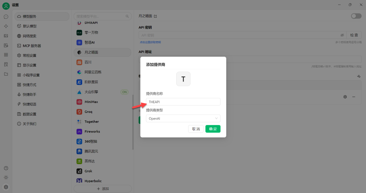The height and width of the screenshot is (193, 366).
Task: Select the 火山引擎 provider
Action: click(103, 92)
